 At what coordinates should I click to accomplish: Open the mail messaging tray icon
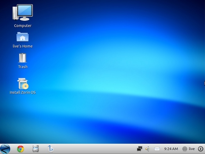pos(157,149)
